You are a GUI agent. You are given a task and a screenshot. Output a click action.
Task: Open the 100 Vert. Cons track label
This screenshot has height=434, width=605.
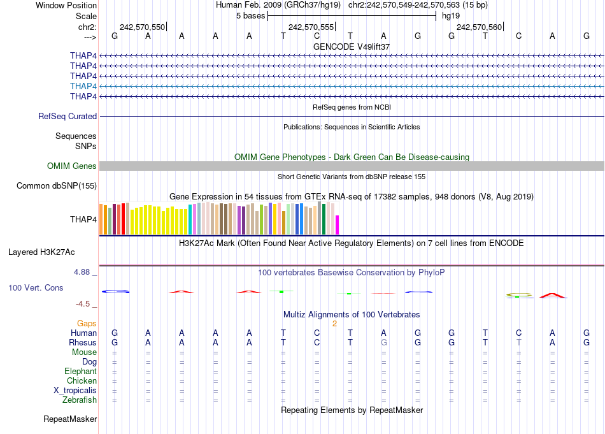[x=36, y=287]
